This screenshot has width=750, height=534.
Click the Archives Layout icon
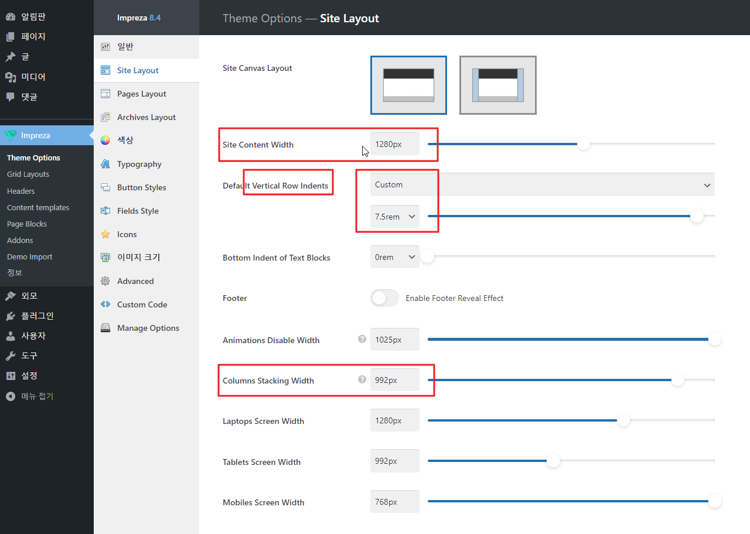click(105, 117)
